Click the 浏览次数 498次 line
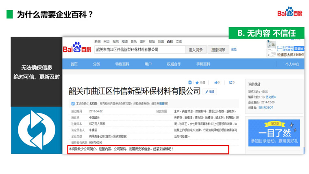The width and height of the screenshot is (309, 174). pyautogui.click(x=258, y=91)
